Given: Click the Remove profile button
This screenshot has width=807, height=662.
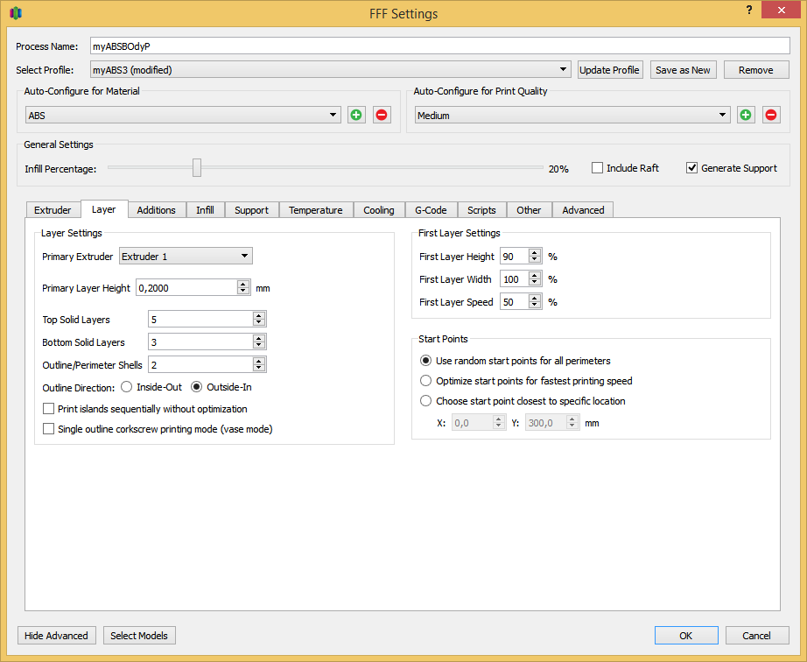Looking at the screenshot, I should 756,69.
